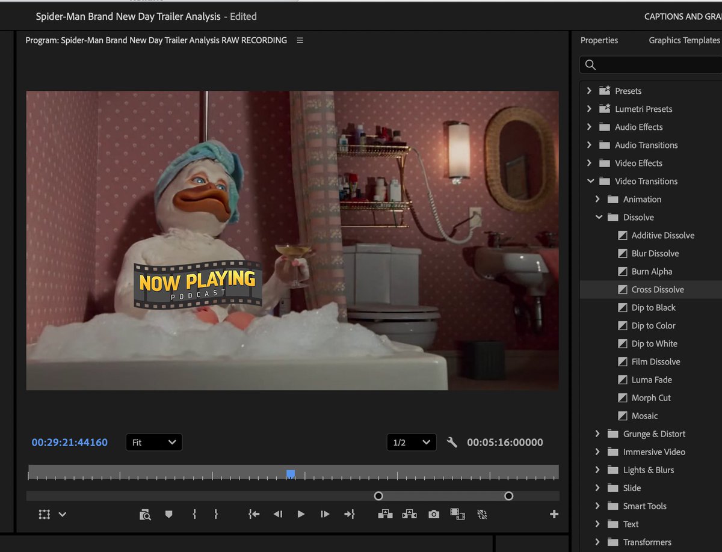Image resolution: width=722 pixels, height=552 pixels.
Task: Open Comparison View icon
Action: [x=458, y=514]
